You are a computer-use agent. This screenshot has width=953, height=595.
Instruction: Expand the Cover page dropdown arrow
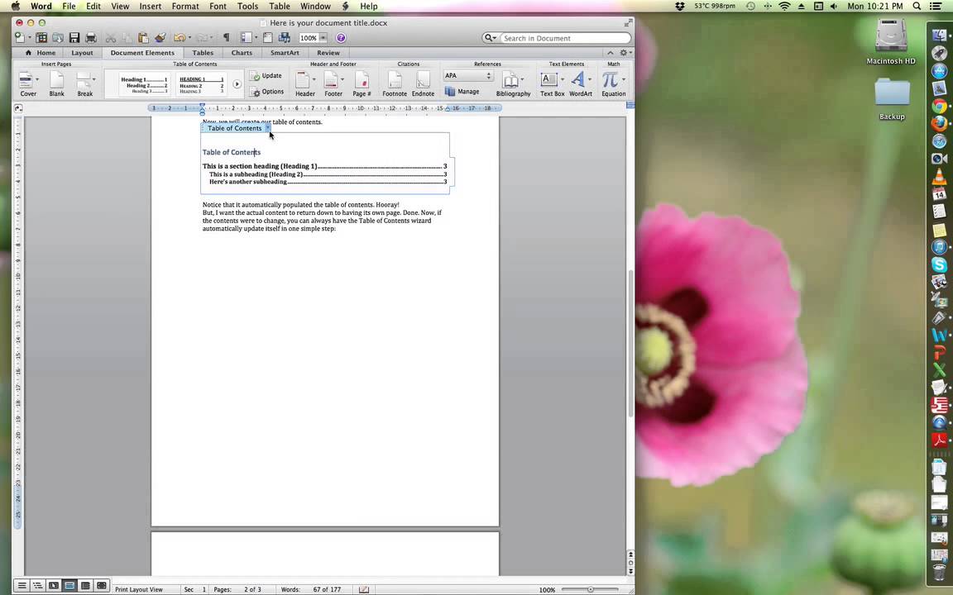[x=37, y=79]
